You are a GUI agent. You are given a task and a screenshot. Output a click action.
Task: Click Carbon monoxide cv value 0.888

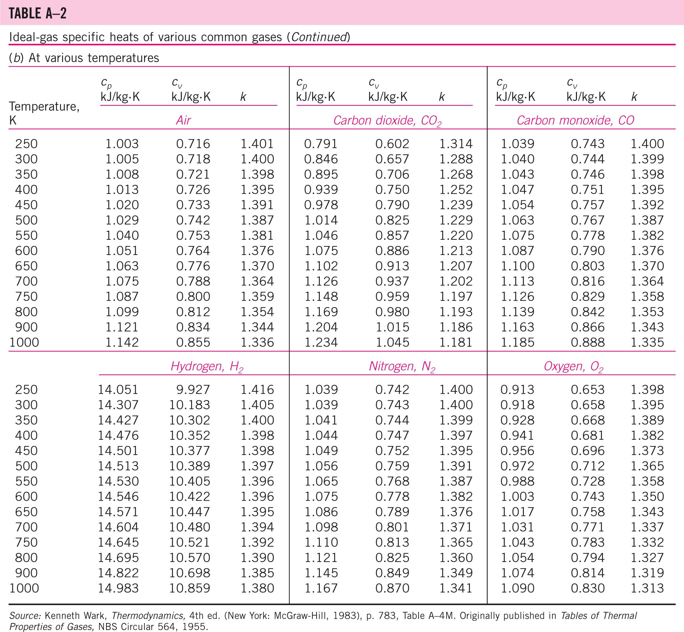coord(588,342)
